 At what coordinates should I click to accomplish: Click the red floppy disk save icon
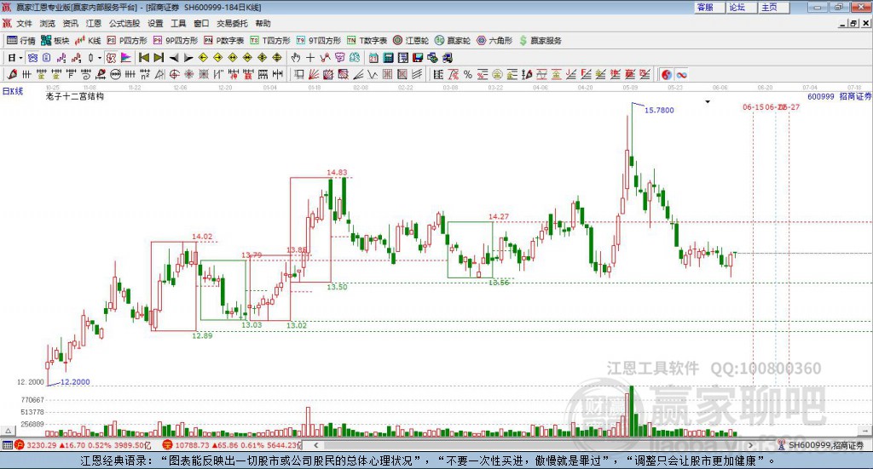click(418, 58)
